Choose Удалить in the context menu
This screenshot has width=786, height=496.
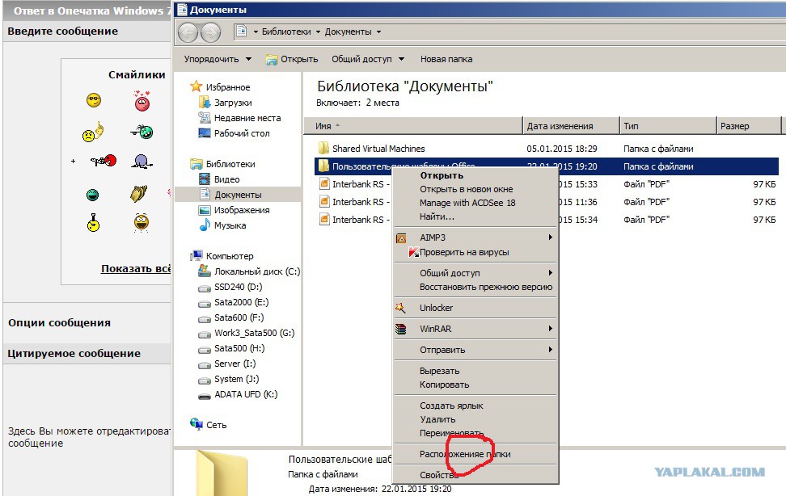point(437,419)
